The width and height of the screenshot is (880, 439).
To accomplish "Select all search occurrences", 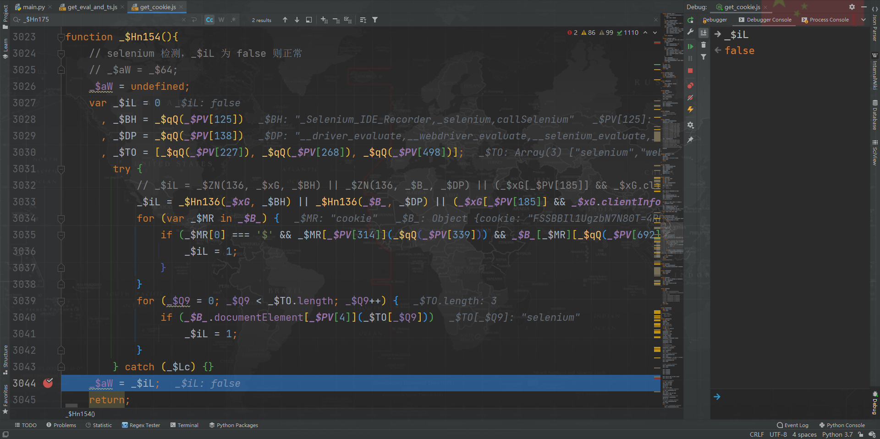I will (348, 20).
